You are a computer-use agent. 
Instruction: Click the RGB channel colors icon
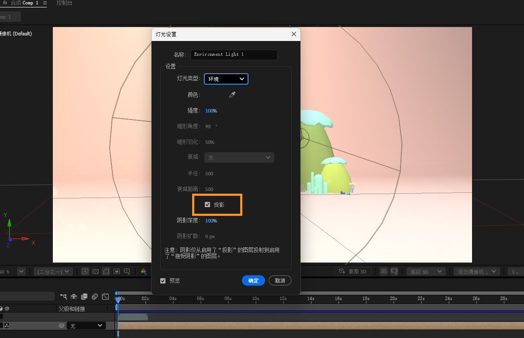144,271
